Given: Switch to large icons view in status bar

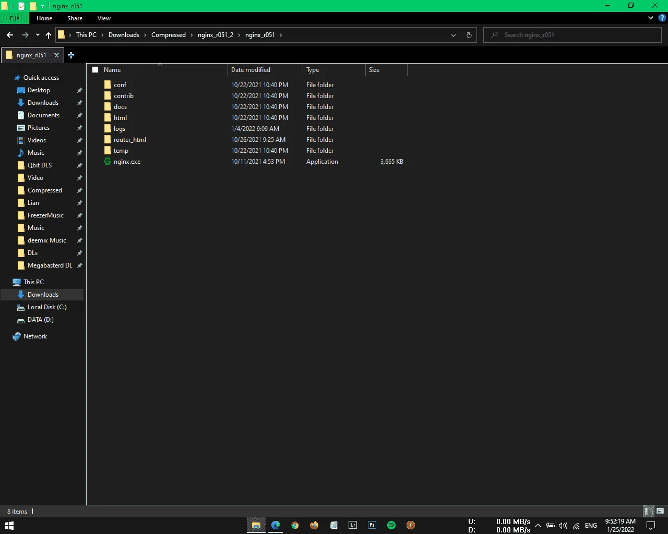Looking at the screenshot, I should [660, 511].
